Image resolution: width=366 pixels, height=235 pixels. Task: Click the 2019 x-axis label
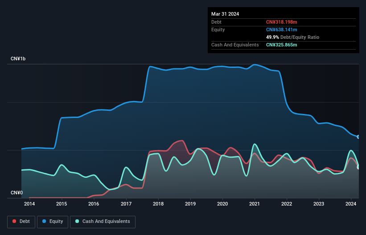[190, 204]
